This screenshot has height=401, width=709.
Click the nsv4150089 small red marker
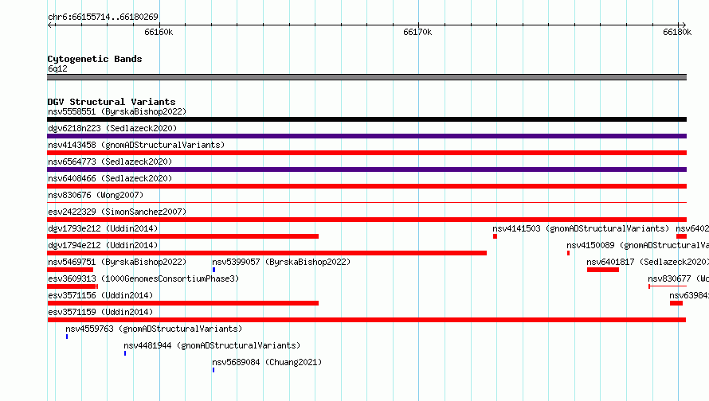[x=568, y=253]
